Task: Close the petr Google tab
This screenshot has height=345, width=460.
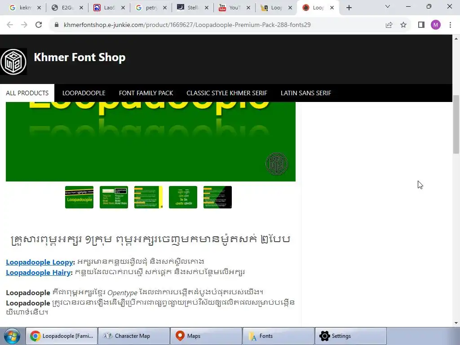Action: (x=165, y=8)
